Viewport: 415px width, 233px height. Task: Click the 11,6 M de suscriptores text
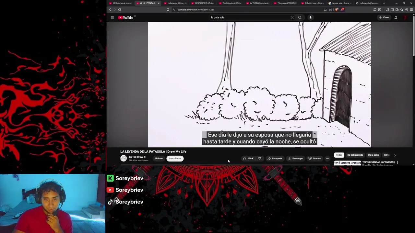[x=138, y=161]
